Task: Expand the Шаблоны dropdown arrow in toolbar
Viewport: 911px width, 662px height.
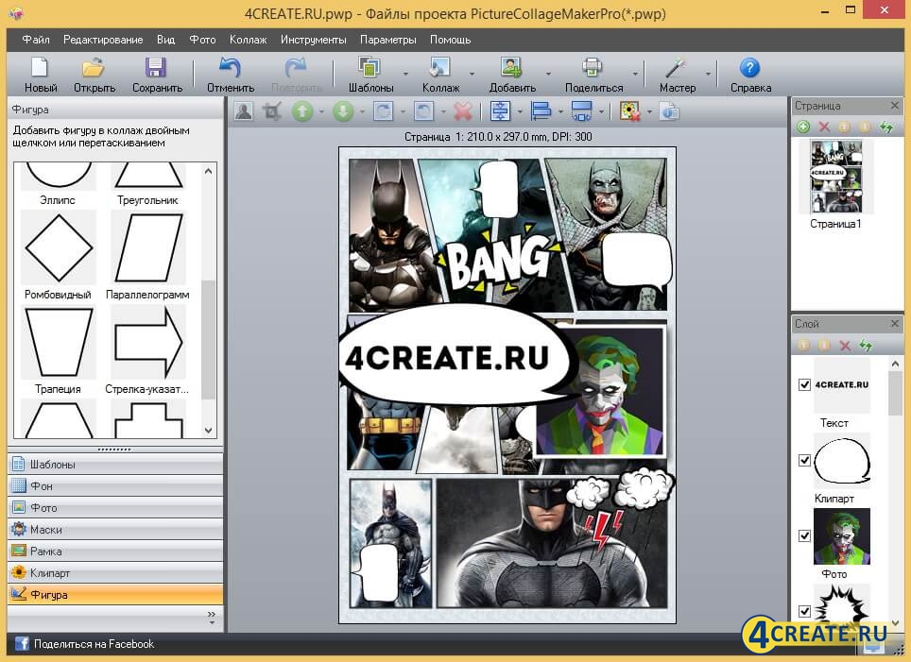Action: tap(405, 74)
